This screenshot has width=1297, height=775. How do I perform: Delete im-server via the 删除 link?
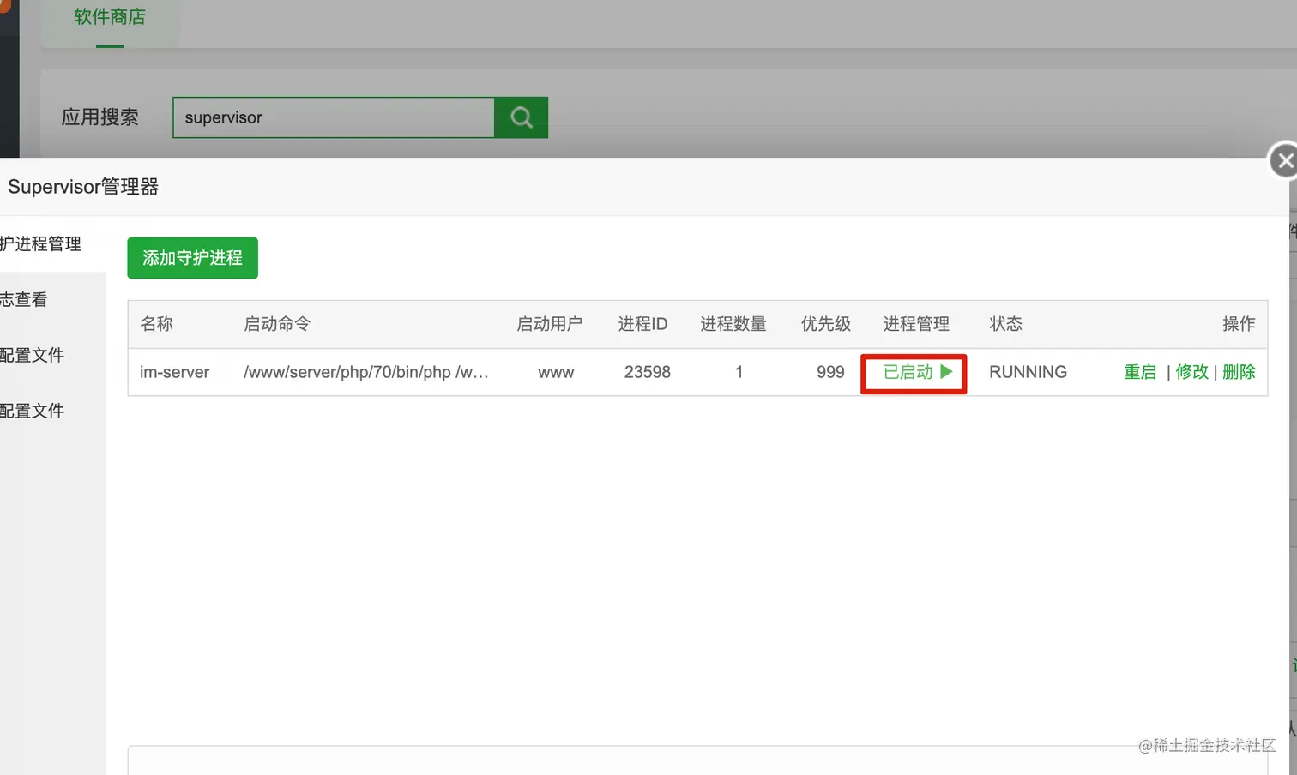(x=1239, y=372)
